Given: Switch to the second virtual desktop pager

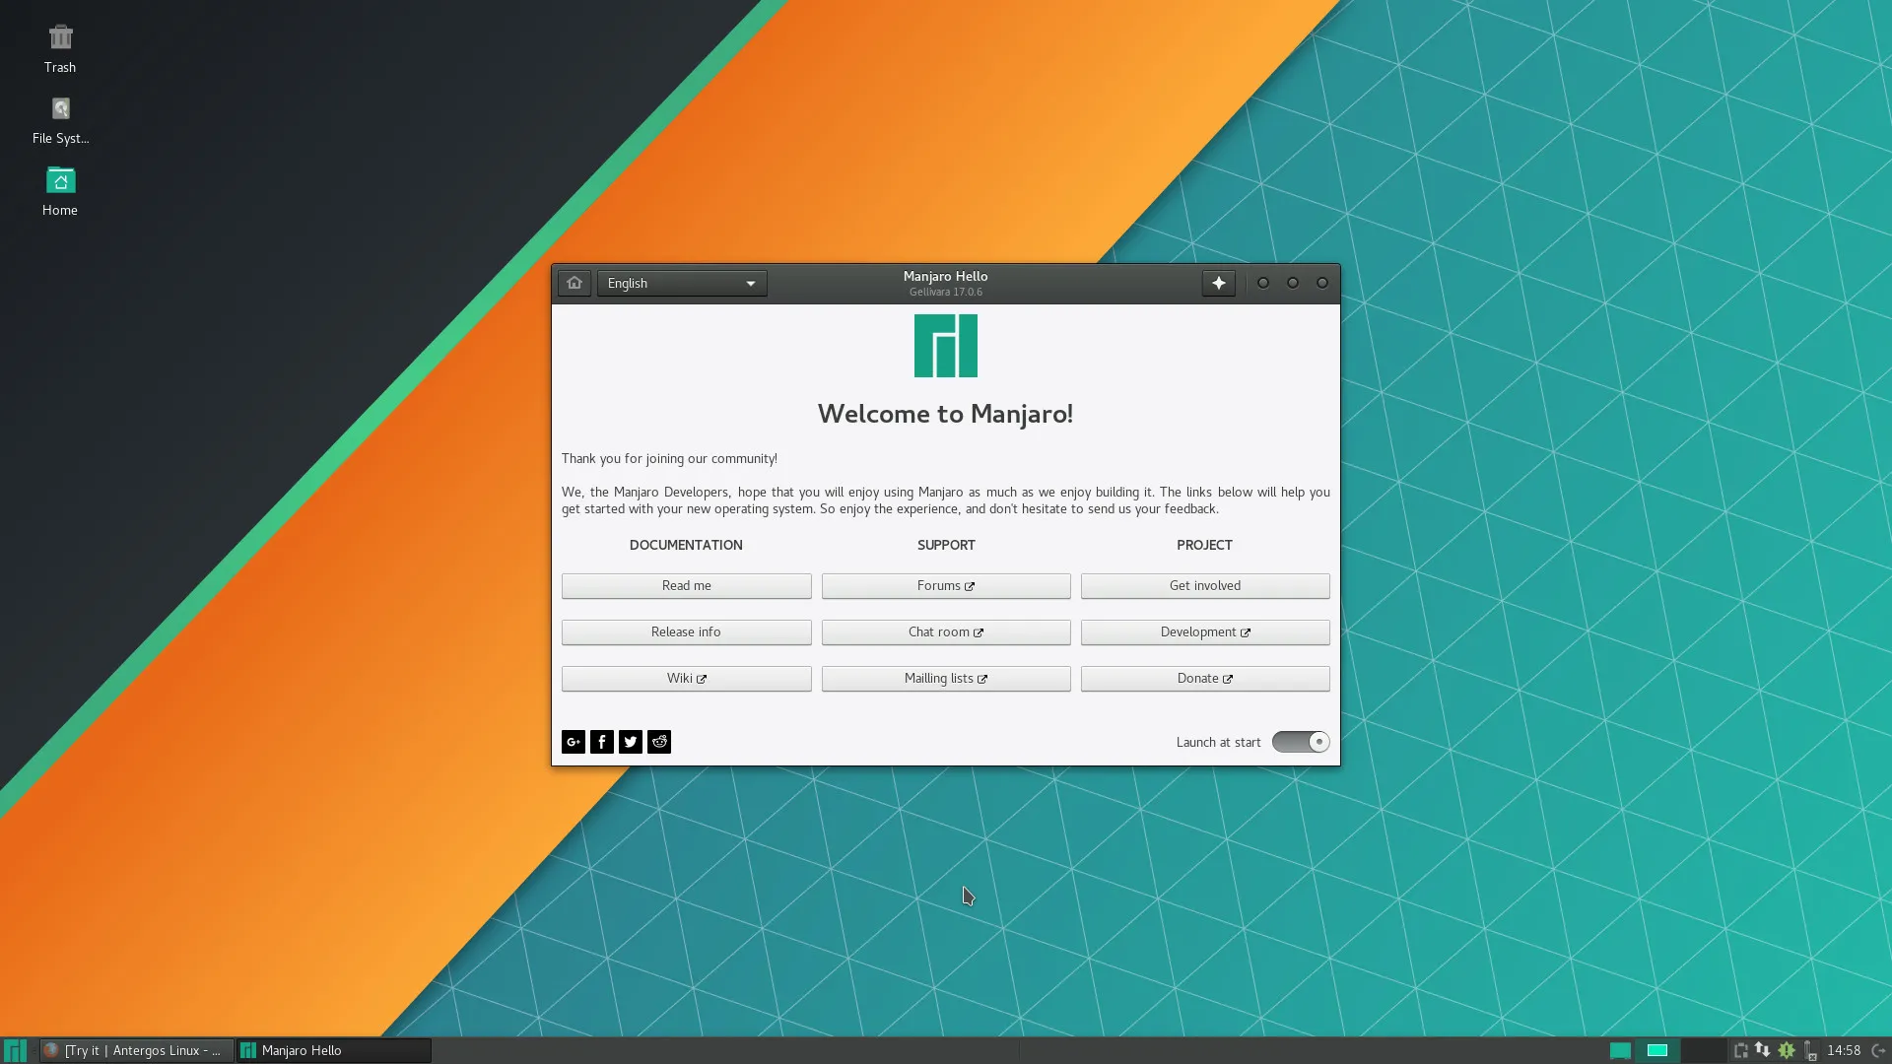Looking at the screenshot, I should click(x=1658, y=1050).
